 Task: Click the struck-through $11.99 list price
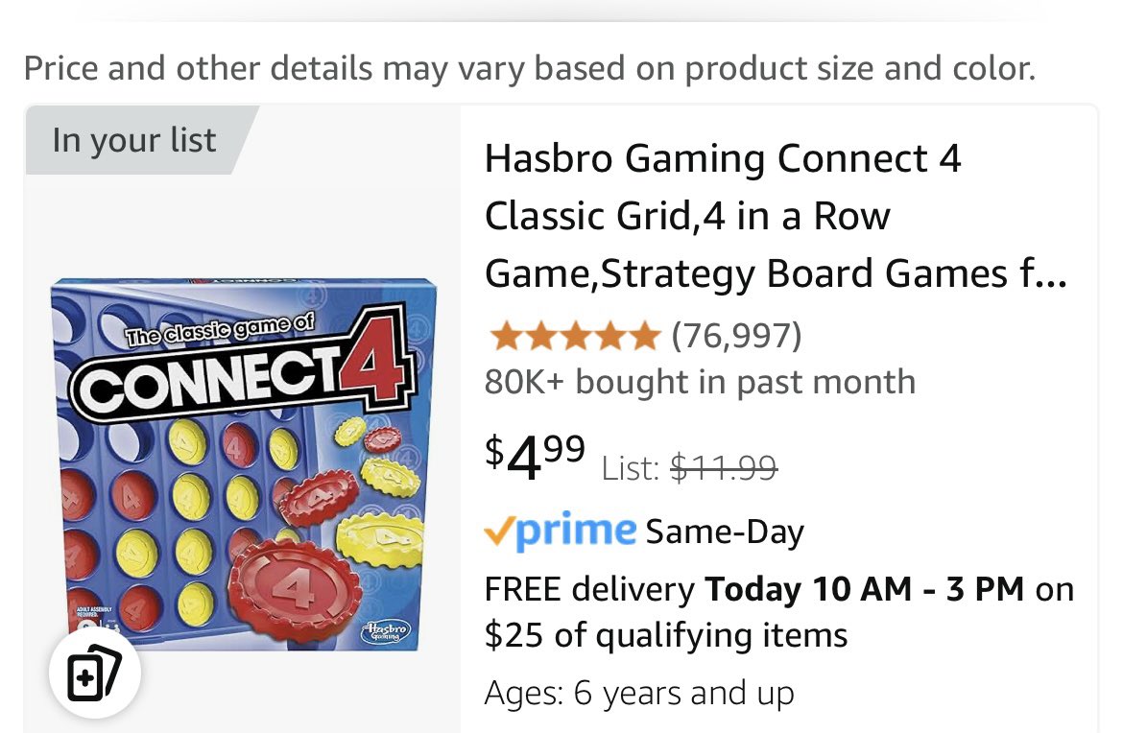pos(724,468)
